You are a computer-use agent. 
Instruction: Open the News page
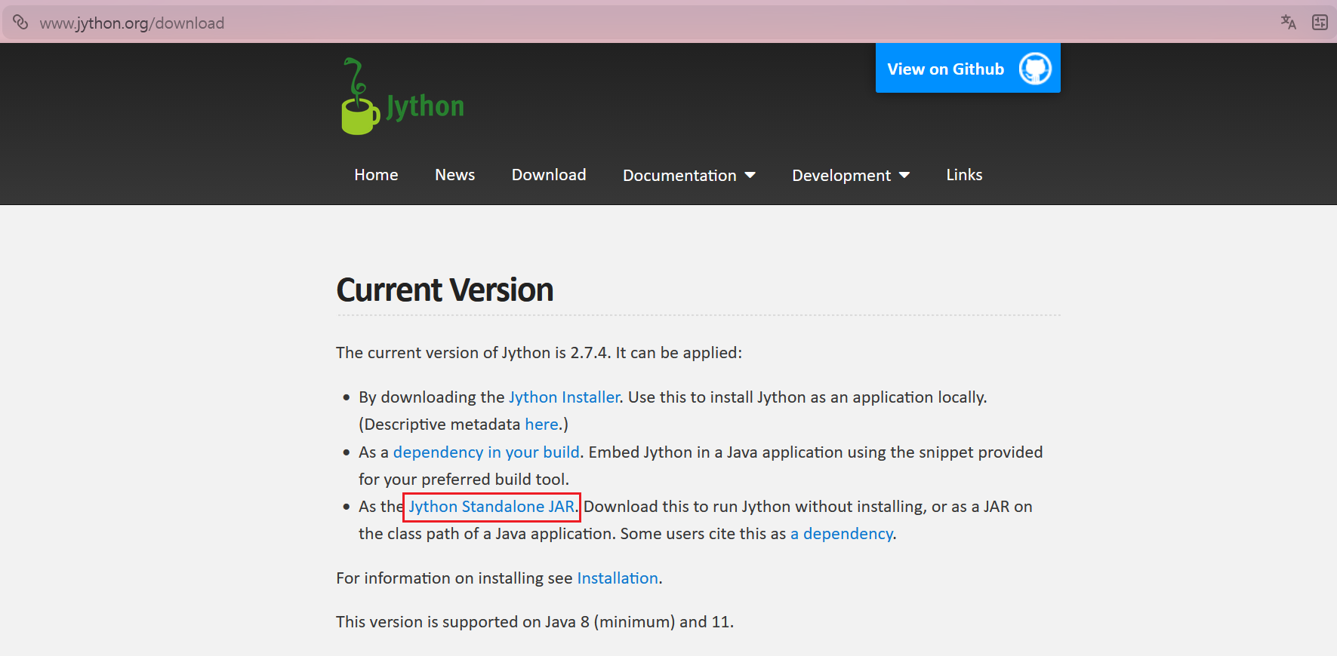point(454,175)
